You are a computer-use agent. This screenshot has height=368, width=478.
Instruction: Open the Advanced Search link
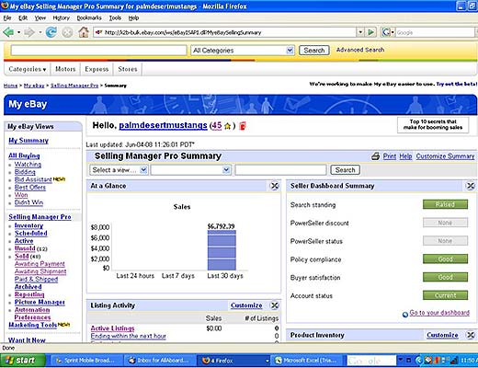360,50
